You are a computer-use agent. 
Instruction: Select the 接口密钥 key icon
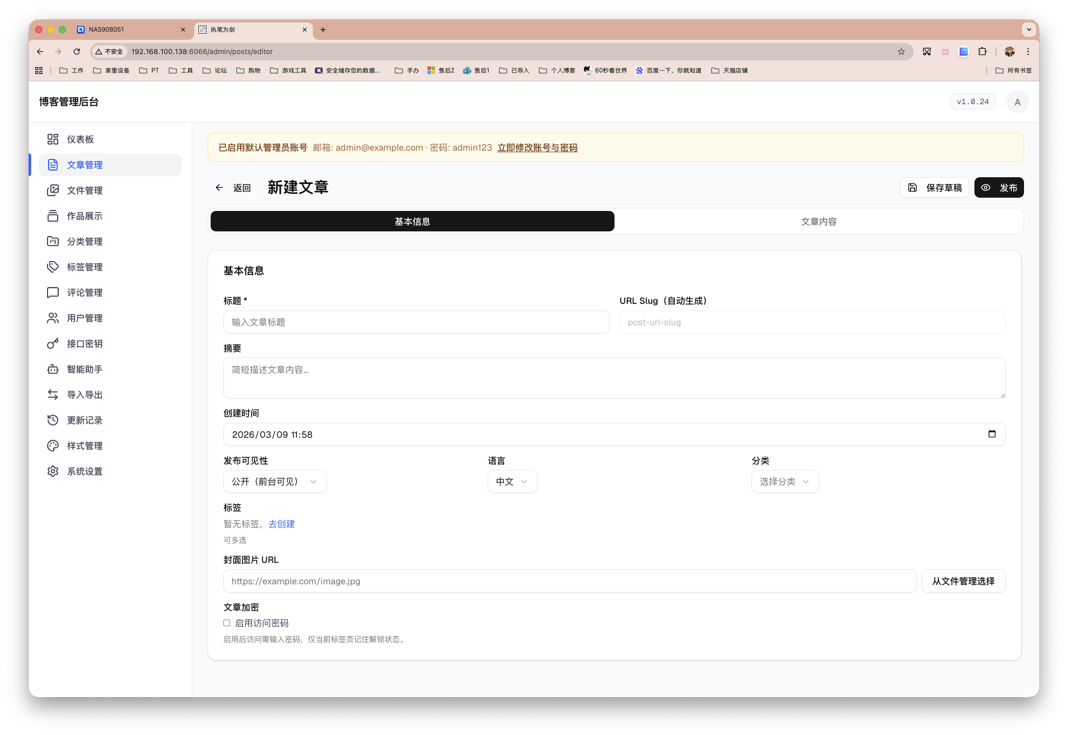click(x=53, y=343)
